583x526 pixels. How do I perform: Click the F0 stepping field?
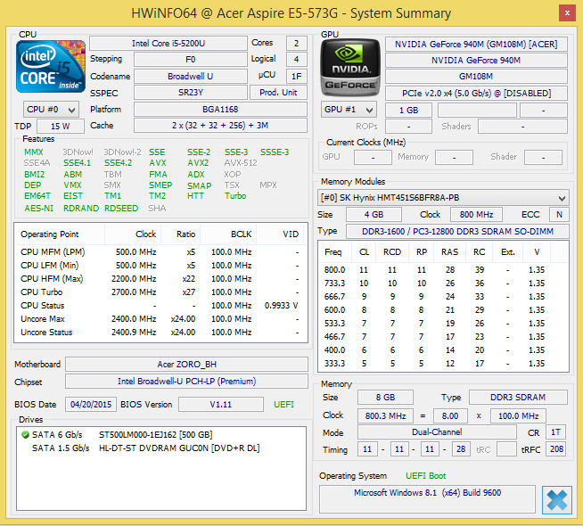click(191, 60)
